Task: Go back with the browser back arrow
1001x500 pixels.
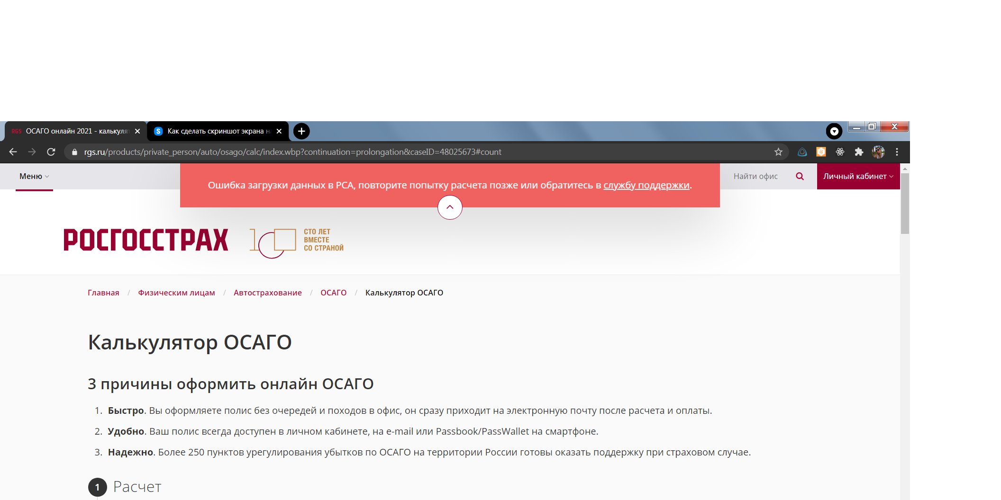Action: point(13,152)
